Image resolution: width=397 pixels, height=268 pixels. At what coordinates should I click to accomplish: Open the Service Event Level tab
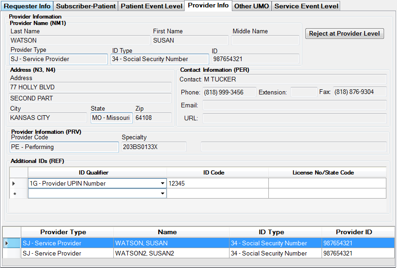306,6
